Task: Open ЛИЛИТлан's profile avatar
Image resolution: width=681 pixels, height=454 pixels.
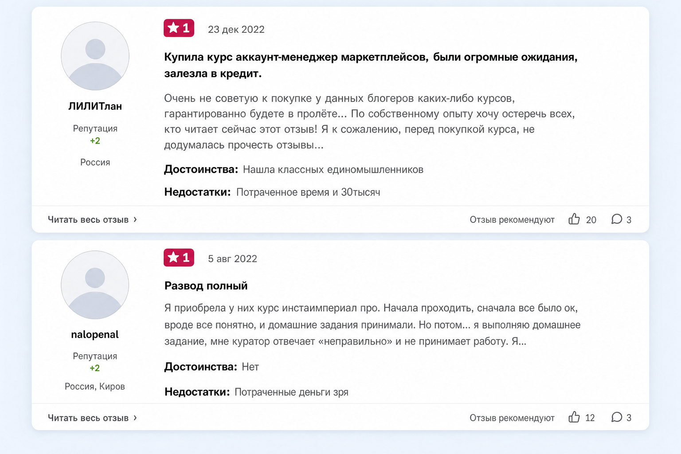Action: [x=95, y=56]
